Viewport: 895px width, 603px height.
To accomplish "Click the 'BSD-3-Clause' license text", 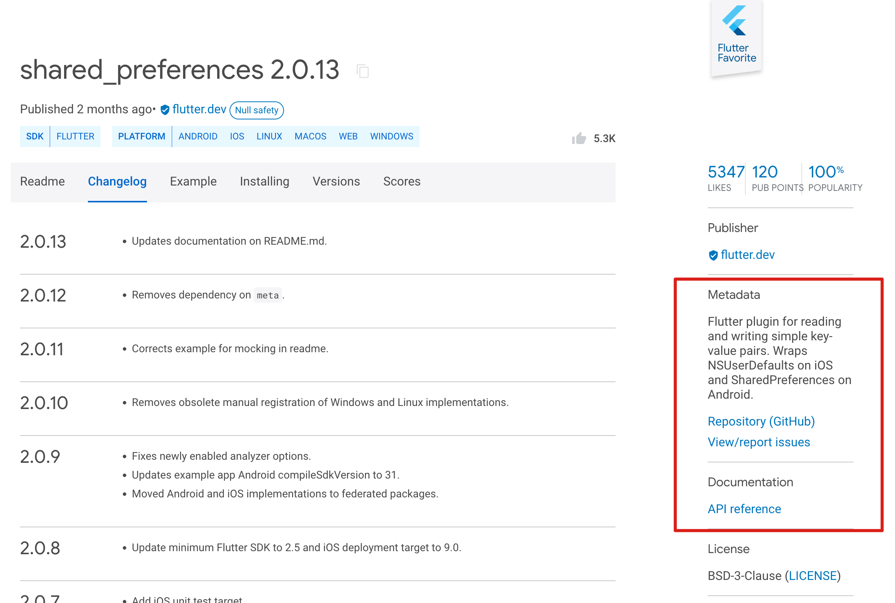I will tap(745, 576).
